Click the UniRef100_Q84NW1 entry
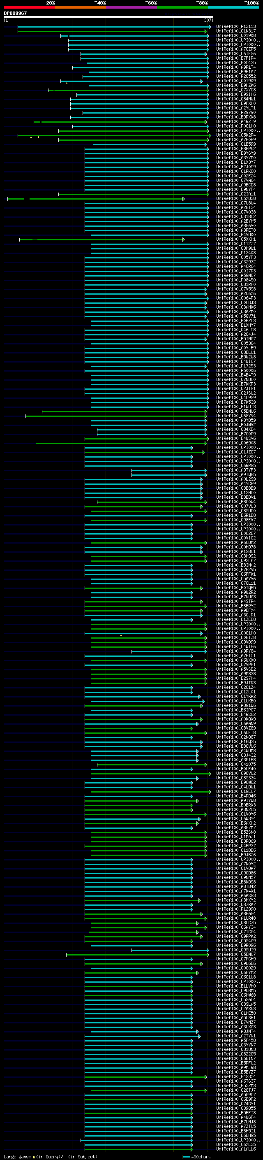 (236, 99)
